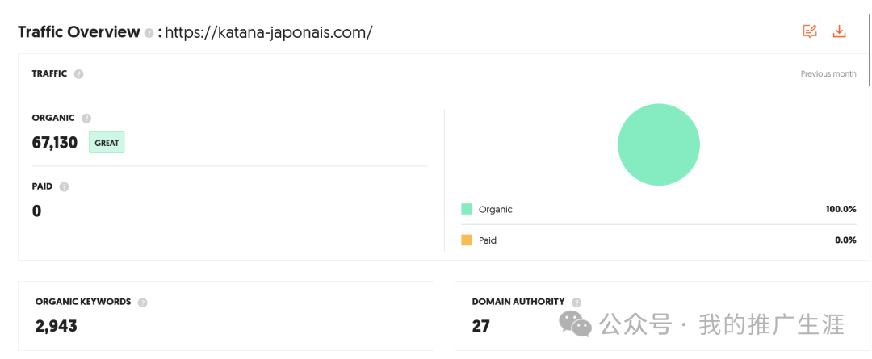Click the domain authority score 27
The width and height of the screenshot is (872, 359).
pos(481,326)
